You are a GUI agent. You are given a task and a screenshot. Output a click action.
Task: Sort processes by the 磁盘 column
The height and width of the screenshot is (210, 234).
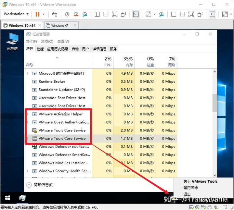145,62
